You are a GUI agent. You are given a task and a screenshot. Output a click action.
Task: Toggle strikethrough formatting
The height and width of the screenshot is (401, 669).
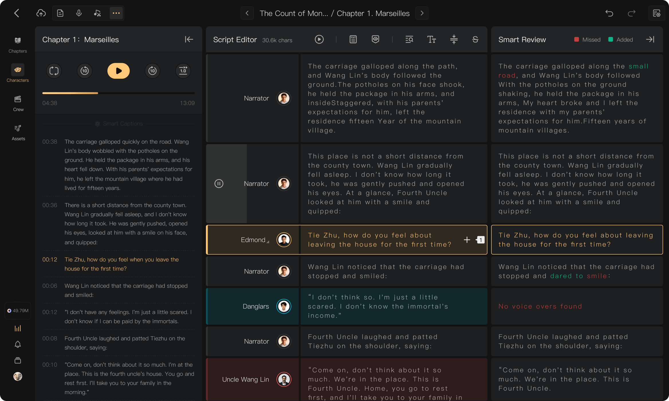[x=475, y=39]
